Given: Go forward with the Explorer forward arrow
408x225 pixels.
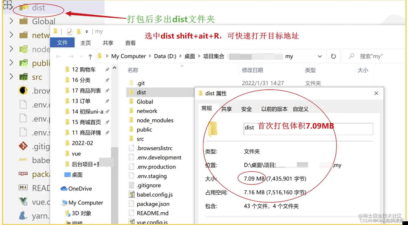Looking at the screenshot, I should [x=71, y=56].
